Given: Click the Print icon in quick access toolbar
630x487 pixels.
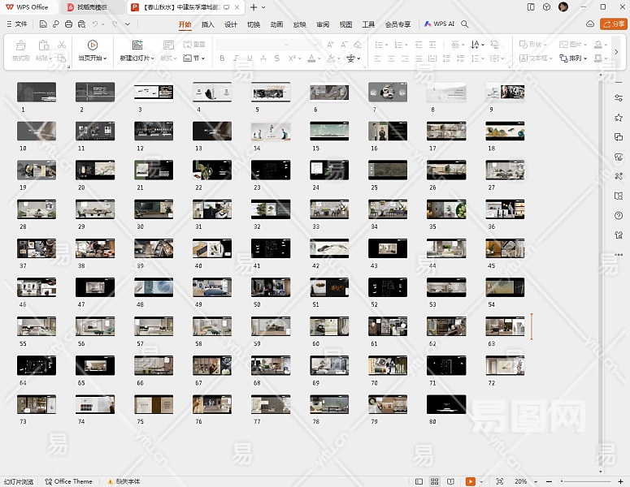Looking at the screenshot, I should point(67,24).
